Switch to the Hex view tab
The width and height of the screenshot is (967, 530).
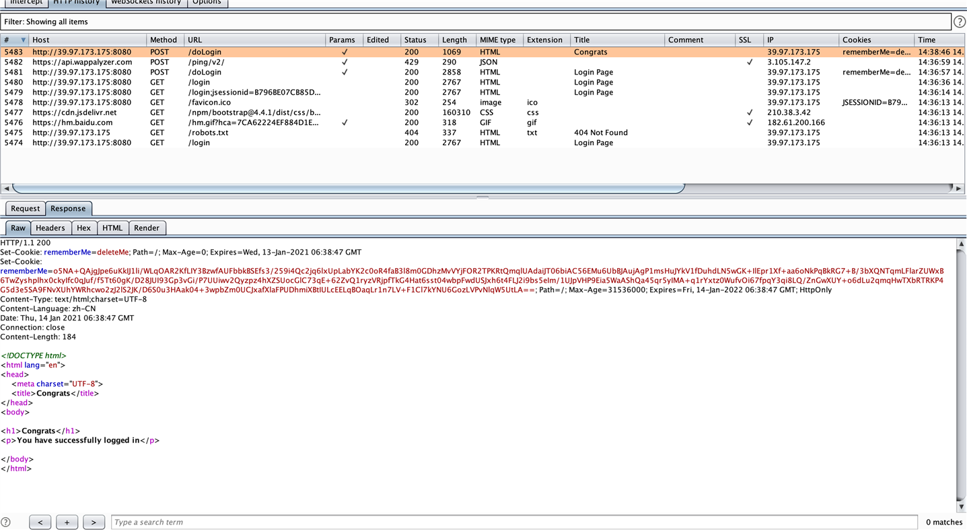(x=83, y=228)
